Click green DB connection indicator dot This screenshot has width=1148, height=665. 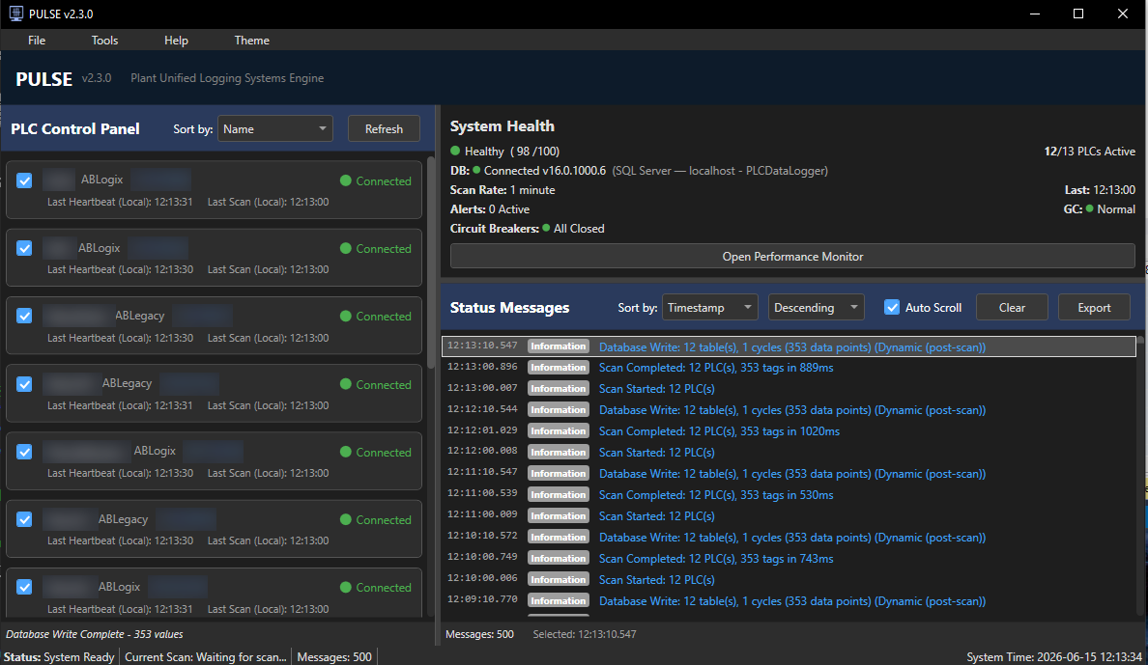point(476,171)
